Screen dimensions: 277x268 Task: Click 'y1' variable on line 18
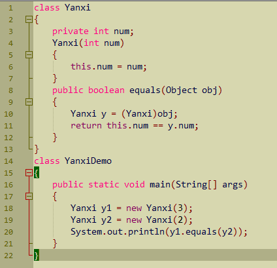[106, 208]
